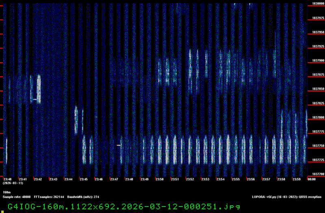Click the 1837800 frequency label
This screenshot has height=213, width=325.
point(318,117)
